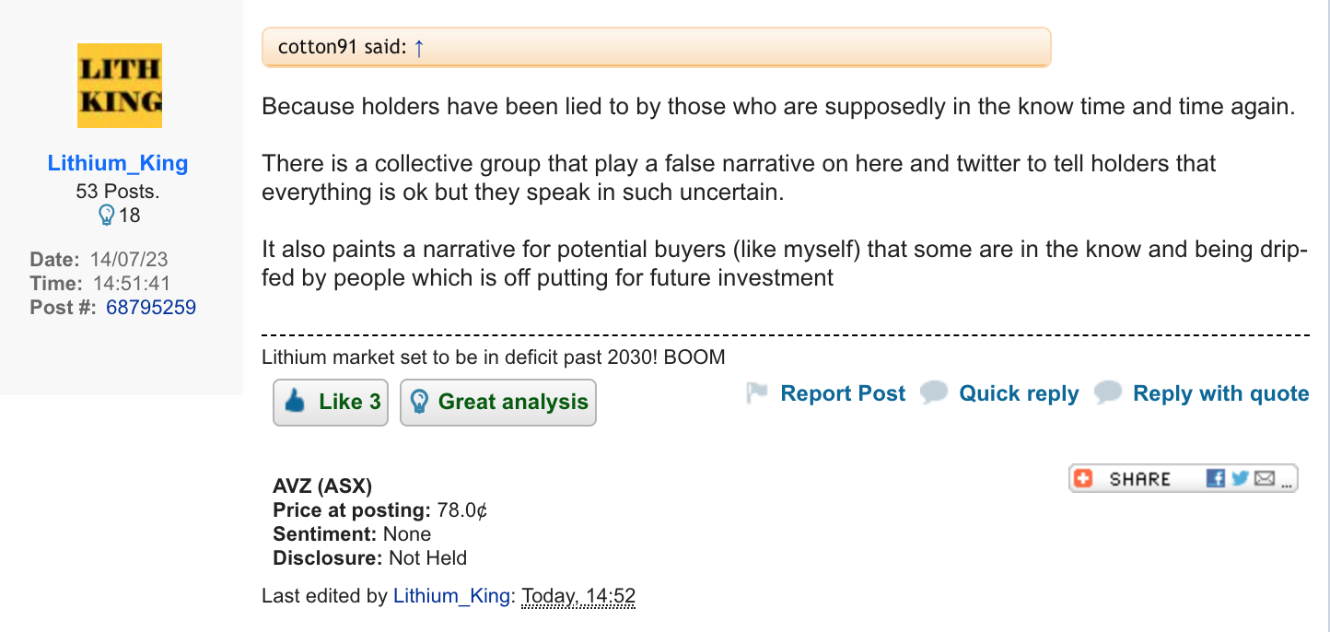Open the orange plus SHARE menu
This screenshot has height=632, width=1330.
tap(1084, 478)
